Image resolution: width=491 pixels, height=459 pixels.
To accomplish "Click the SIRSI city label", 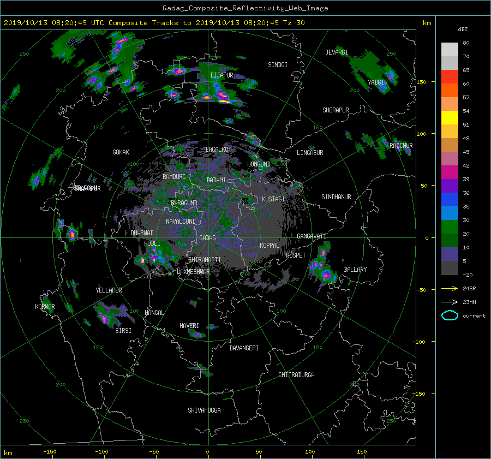I will pyautogui.click(x=123, y=331).
